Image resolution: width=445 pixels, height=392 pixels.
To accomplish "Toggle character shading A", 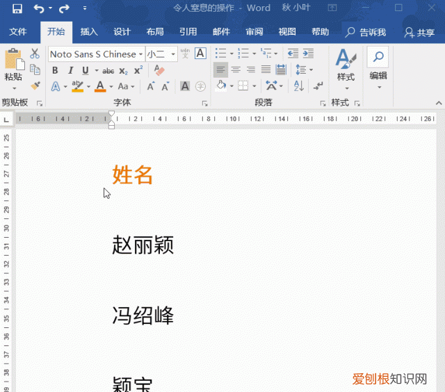I will click(185, 86).
